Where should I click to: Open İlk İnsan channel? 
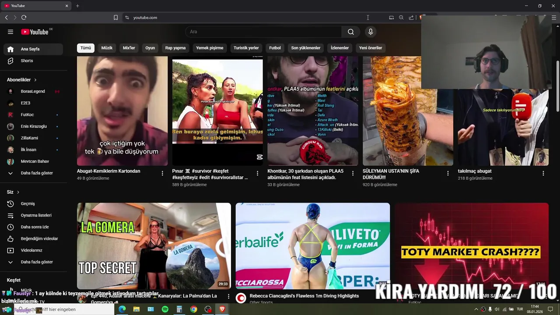[x=33, y=150]
